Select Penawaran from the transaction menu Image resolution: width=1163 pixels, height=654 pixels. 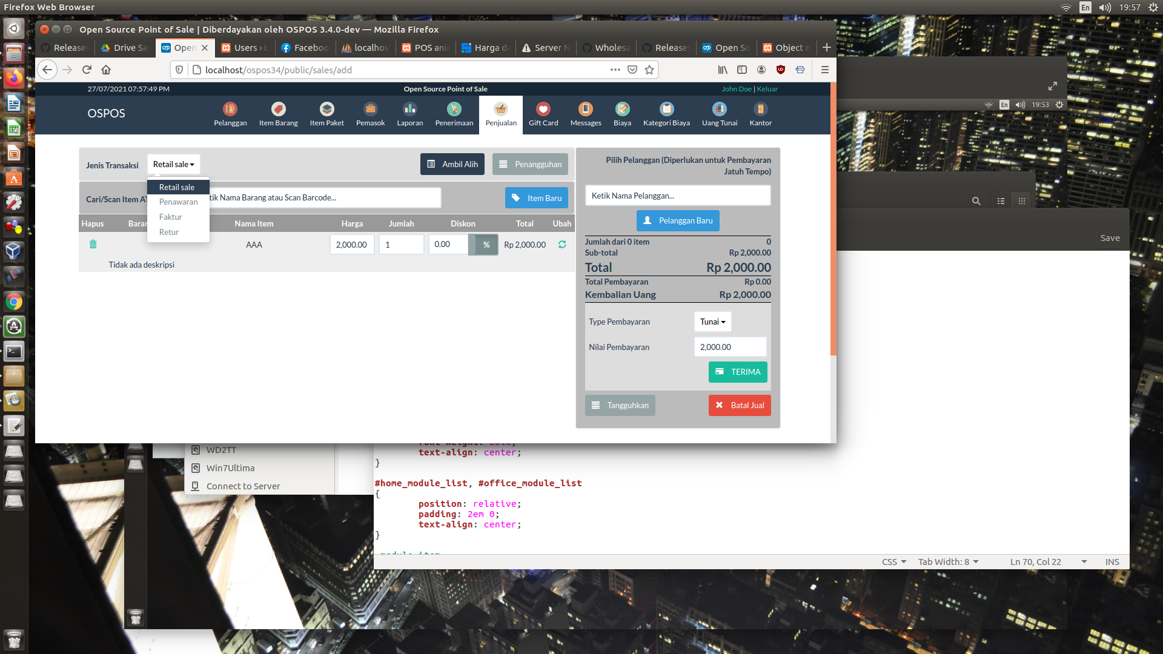click(x=178, y=202)
